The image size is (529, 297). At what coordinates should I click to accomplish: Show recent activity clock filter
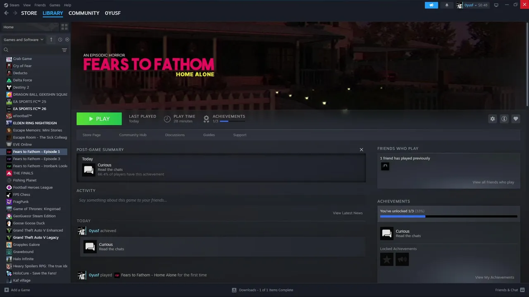(60, 40)
